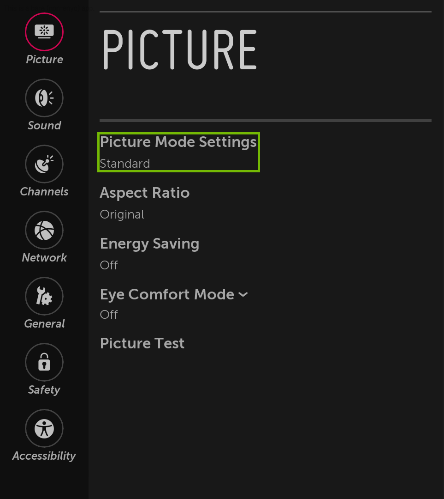Toggle Energy Saving off state
Viewport: 444px width, 499px height.
point(109,265)
